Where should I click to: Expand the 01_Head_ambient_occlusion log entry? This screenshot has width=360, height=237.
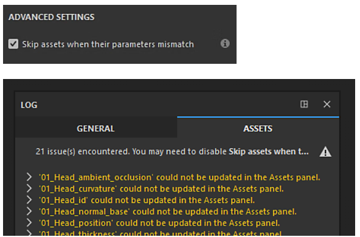[29, 177]
